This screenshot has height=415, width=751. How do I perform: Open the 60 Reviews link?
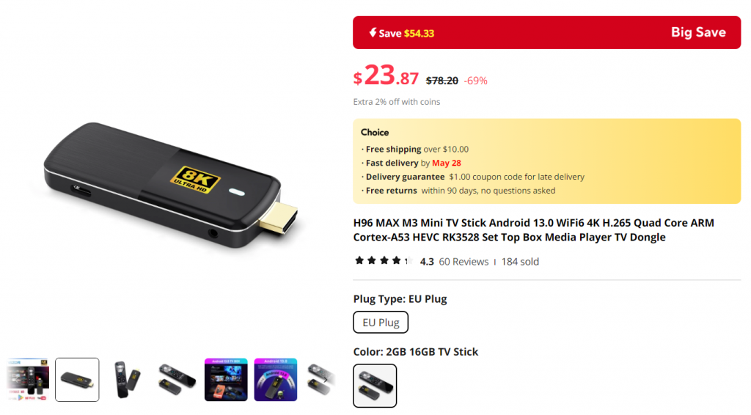point(464,262)
